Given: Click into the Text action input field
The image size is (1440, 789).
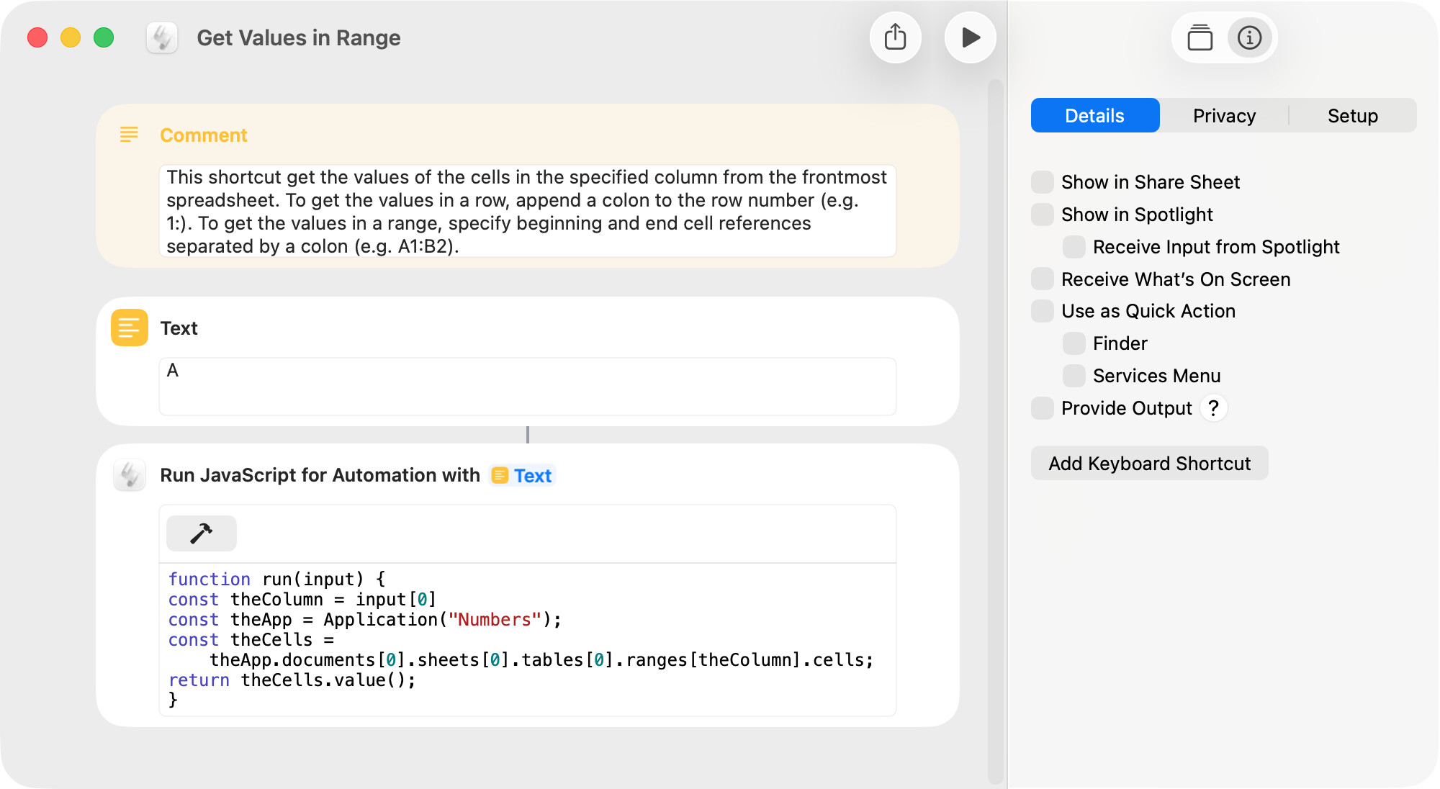Looking at the screenshot, I should (x=527, y=387).
